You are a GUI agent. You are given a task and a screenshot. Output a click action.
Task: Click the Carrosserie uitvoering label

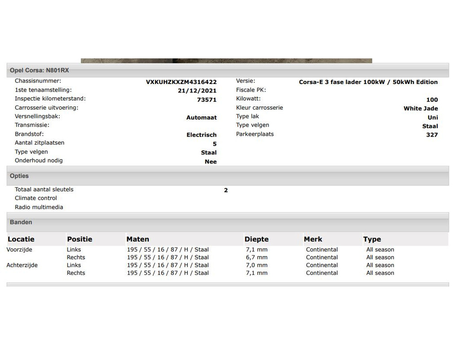[x=47, y=108]
